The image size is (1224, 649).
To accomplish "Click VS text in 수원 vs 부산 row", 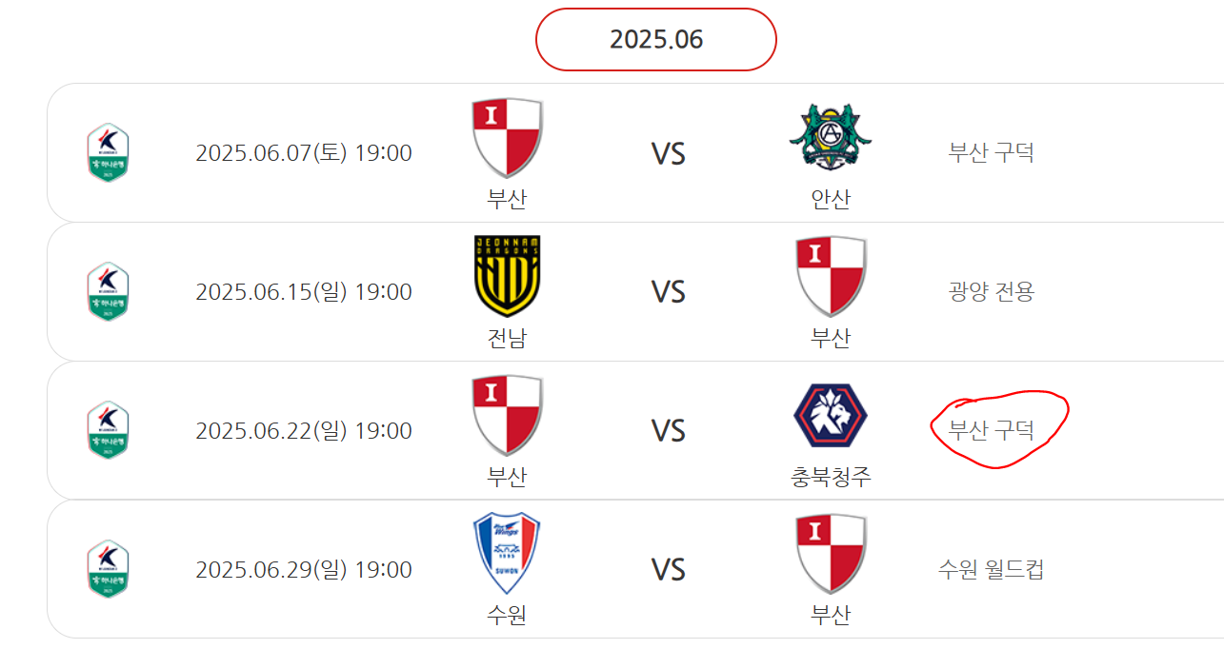I will pyautogui.click(x=668, y=570).
